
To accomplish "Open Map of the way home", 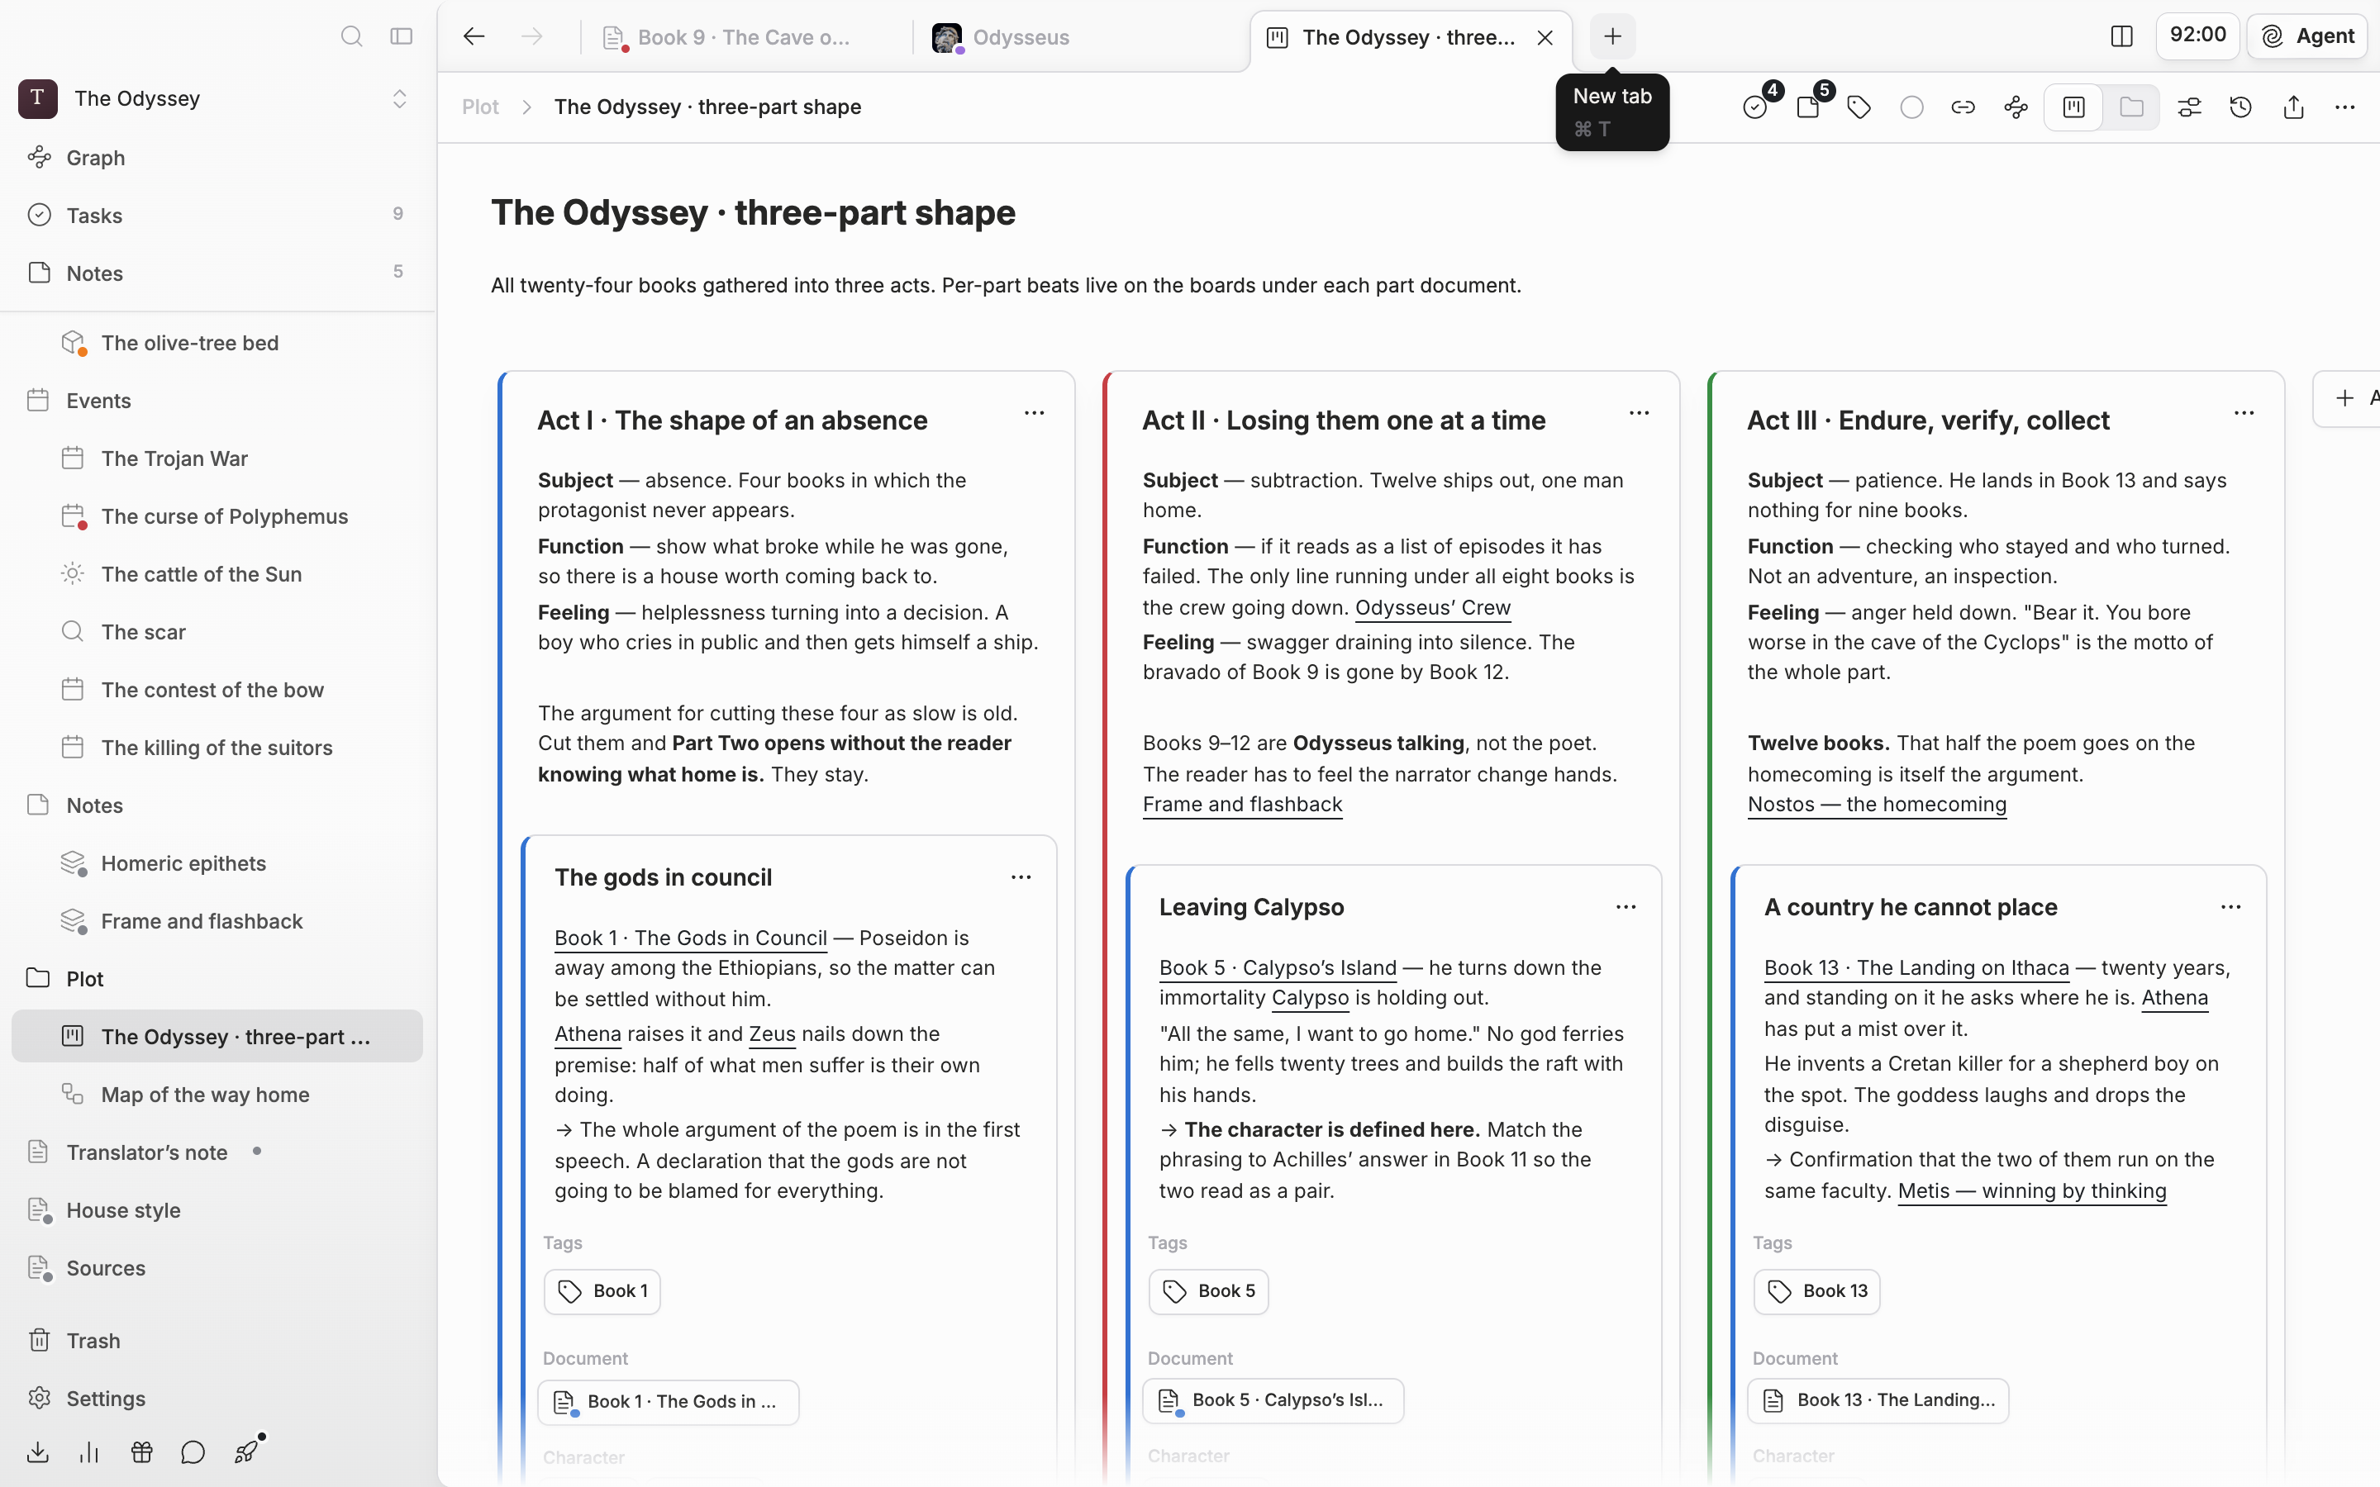I will tap(217, 1095).
